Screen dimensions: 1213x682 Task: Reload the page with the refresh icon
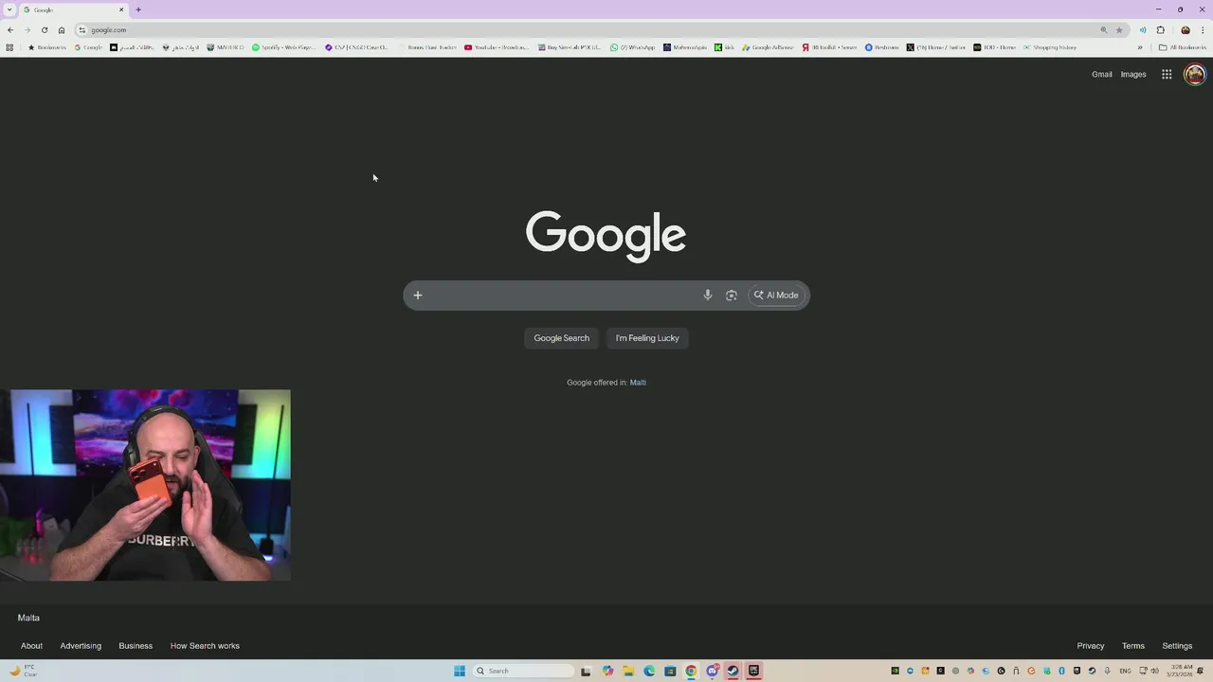[x=45, y=30]
